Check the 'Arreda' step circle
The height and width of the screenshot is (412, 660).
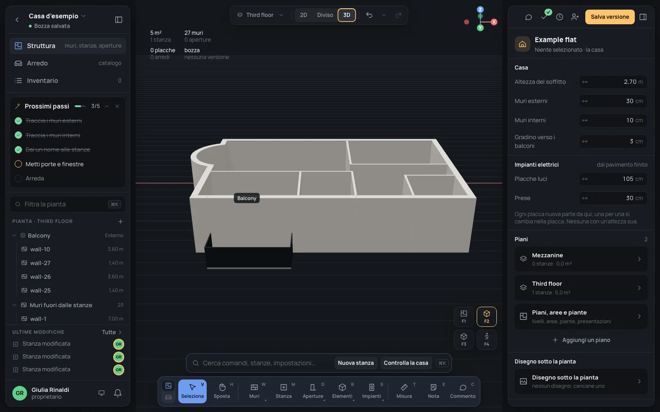[18, 179]
